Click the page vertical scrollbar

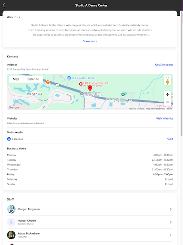182,73
